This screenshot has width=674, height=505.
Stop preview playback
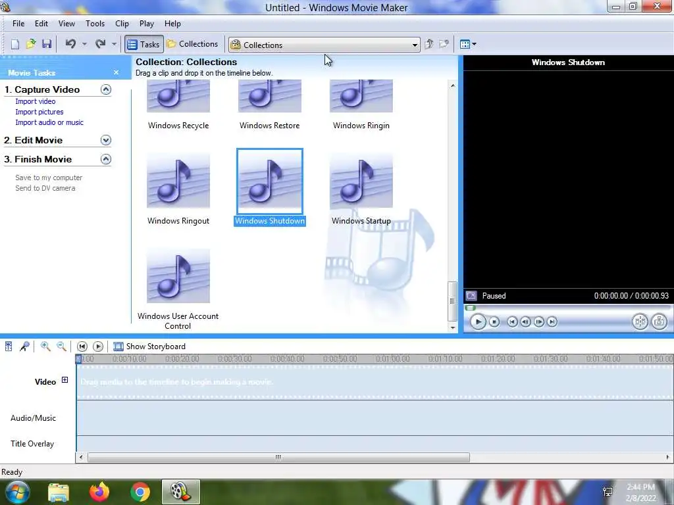pyautogui.click(x=494, y=322)
